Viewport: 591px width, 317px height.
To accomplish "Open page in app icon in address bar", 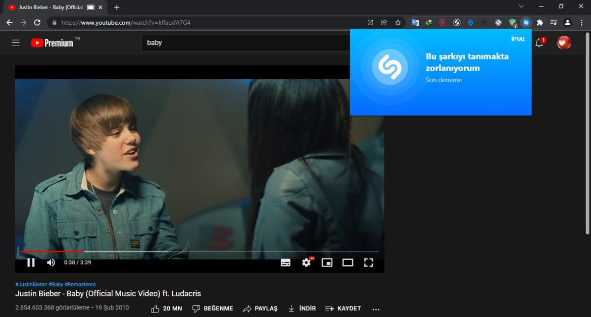I will coord(370,23).
